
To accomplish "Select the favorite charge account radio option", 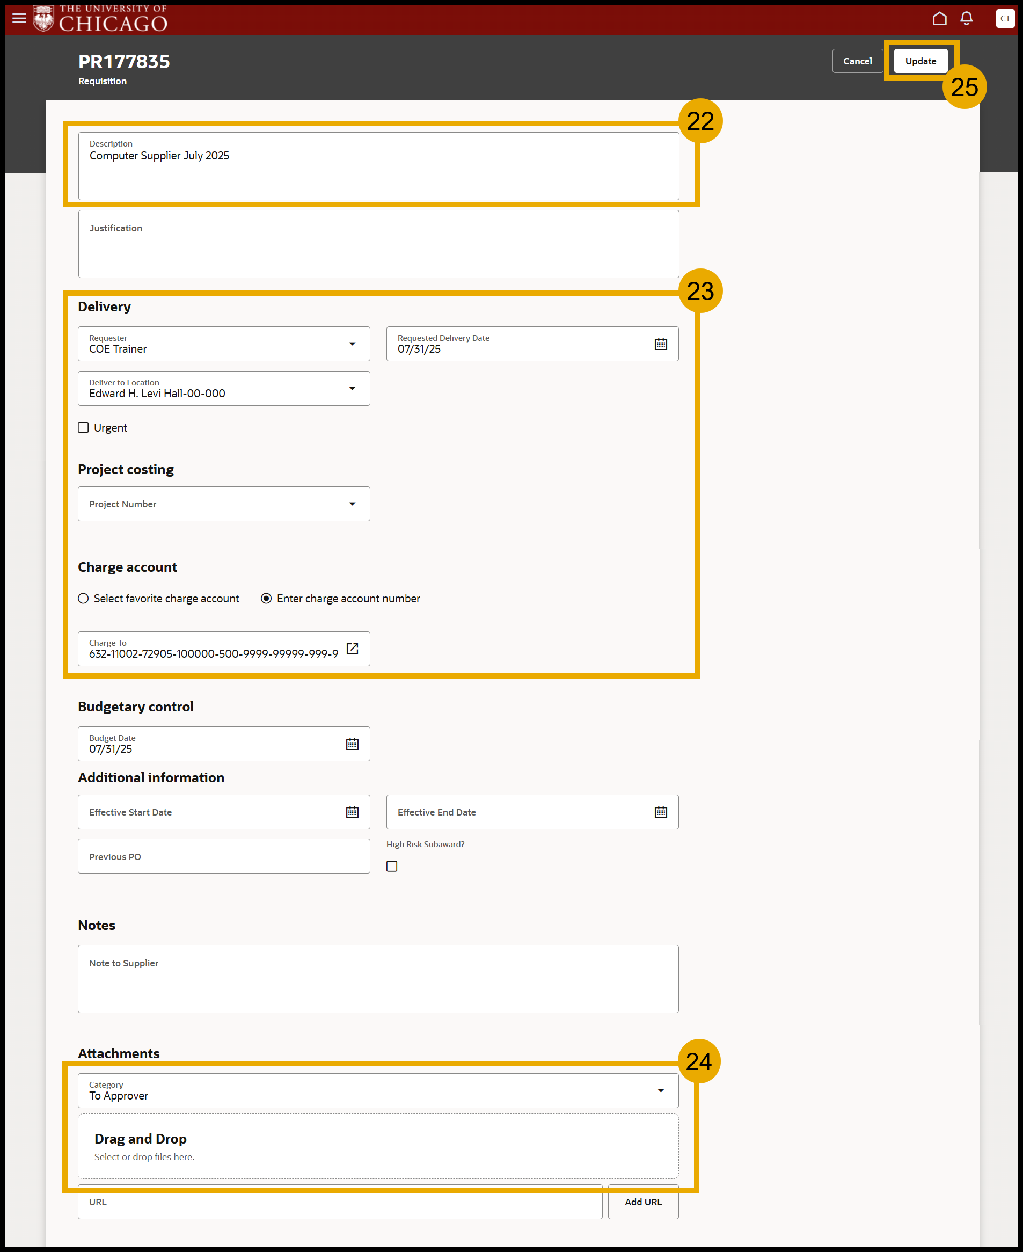I will point(83,598).
